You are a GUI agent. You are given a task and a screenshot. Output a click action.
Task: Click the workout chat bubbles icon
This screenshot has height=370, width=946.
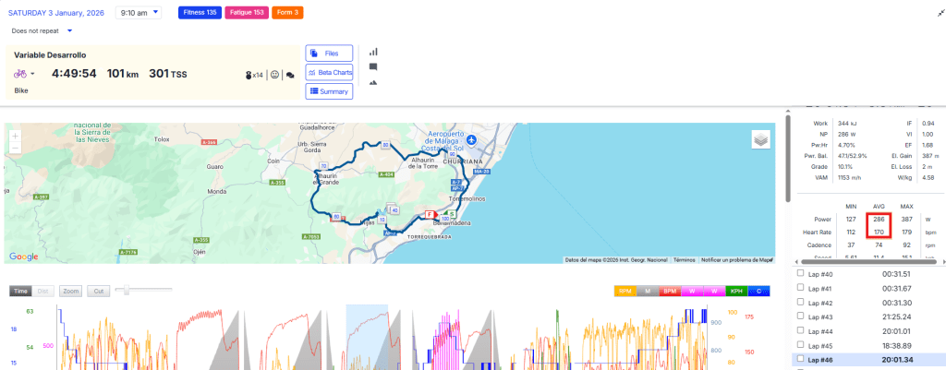pyautogui.click(x=290, y=75)
